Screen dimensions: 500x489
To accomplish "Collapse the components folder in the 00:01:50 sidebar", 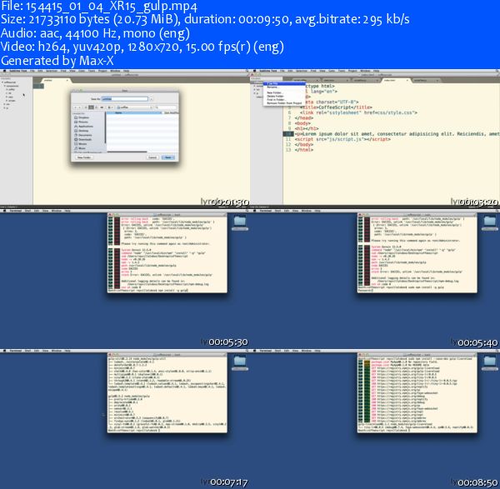I will click(5, 86).
